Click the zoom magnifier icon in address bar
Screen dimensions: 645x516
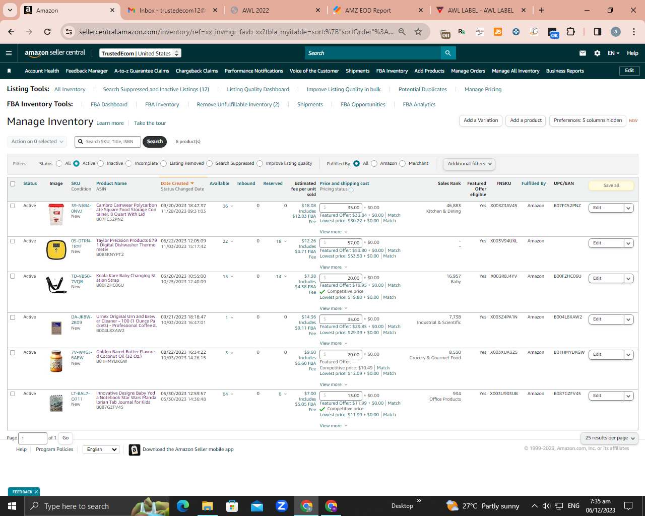click(x=402, y=32)
